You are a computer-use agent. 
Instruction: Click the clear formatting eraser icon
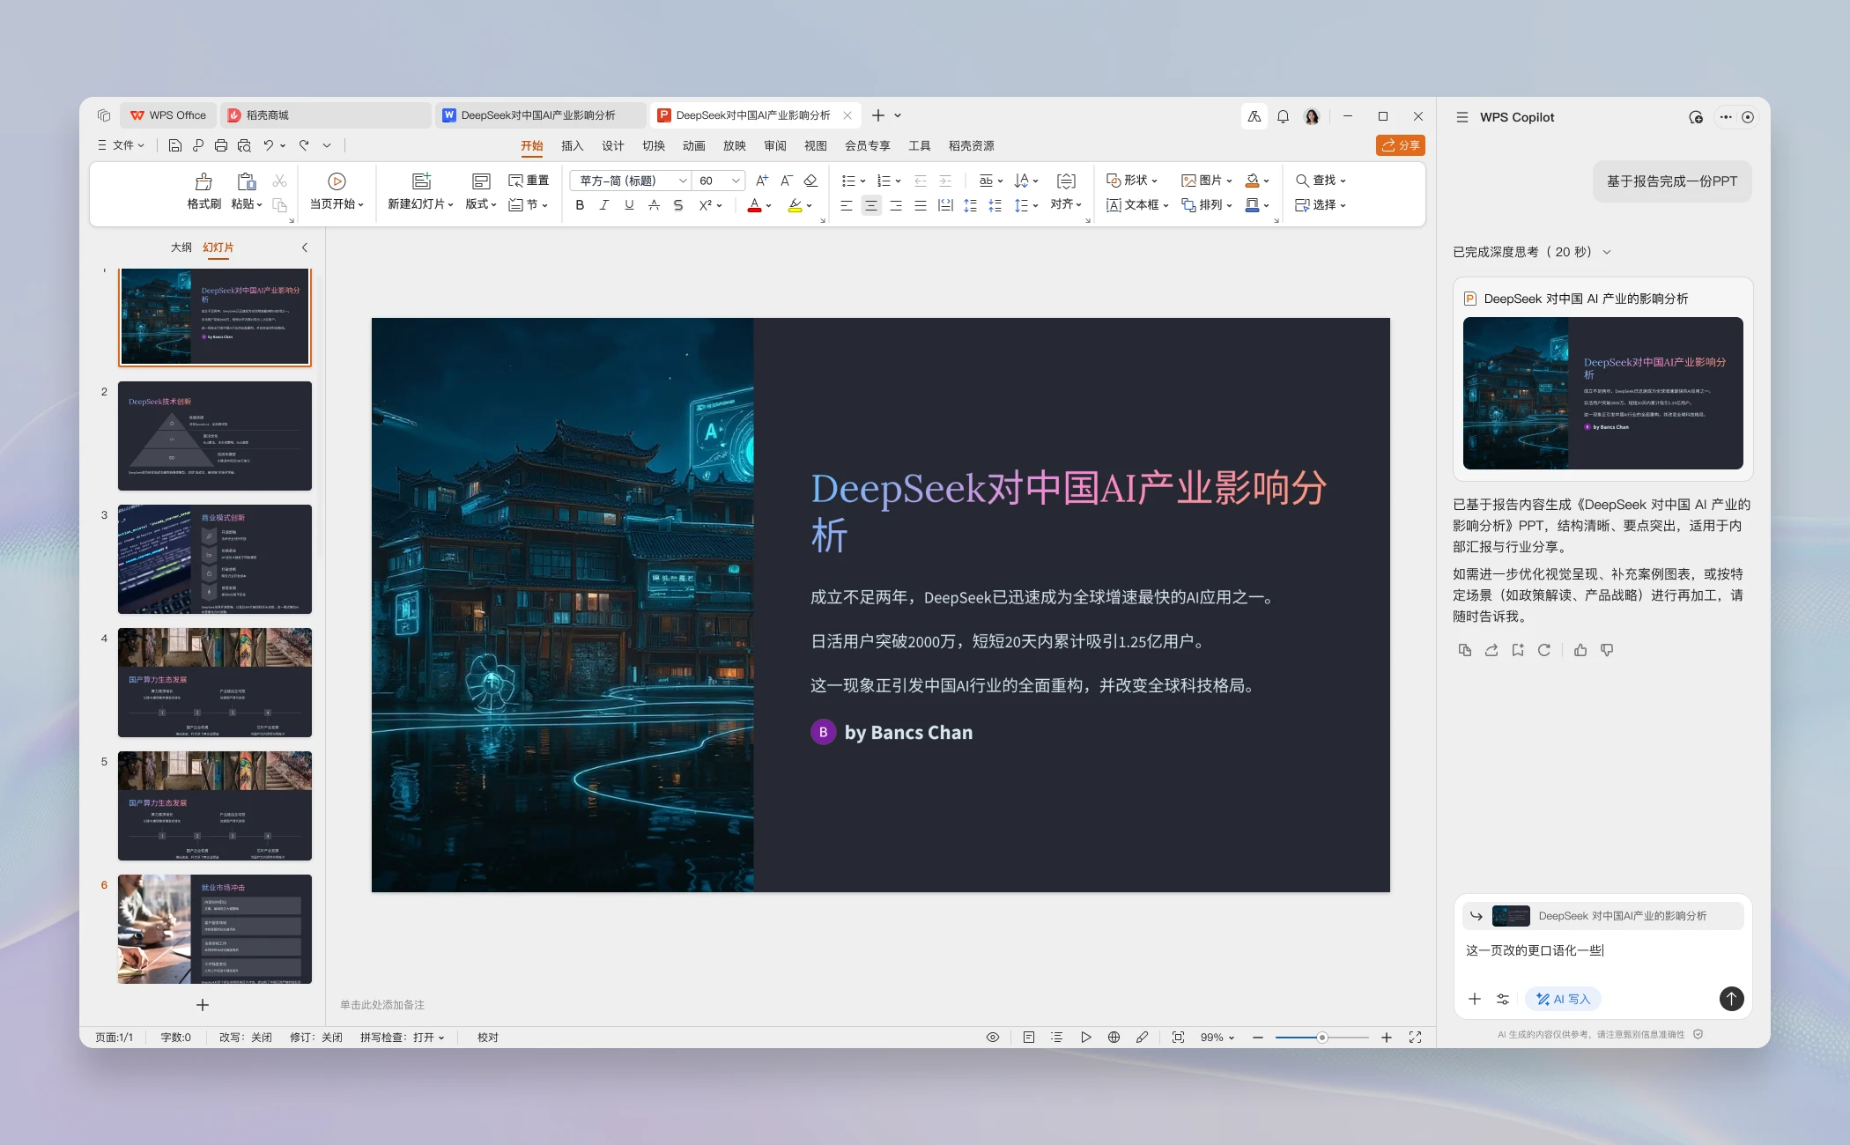coord(811,181)
